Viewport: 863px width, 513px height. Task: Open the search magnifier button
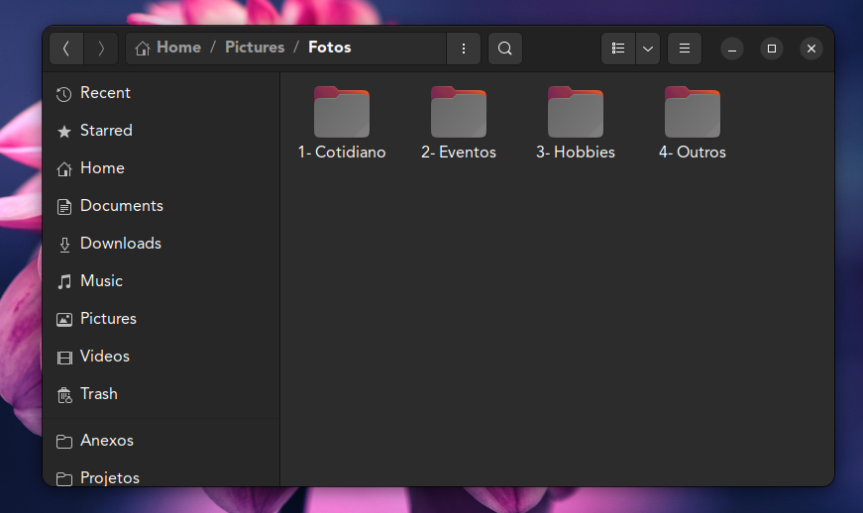505,49
